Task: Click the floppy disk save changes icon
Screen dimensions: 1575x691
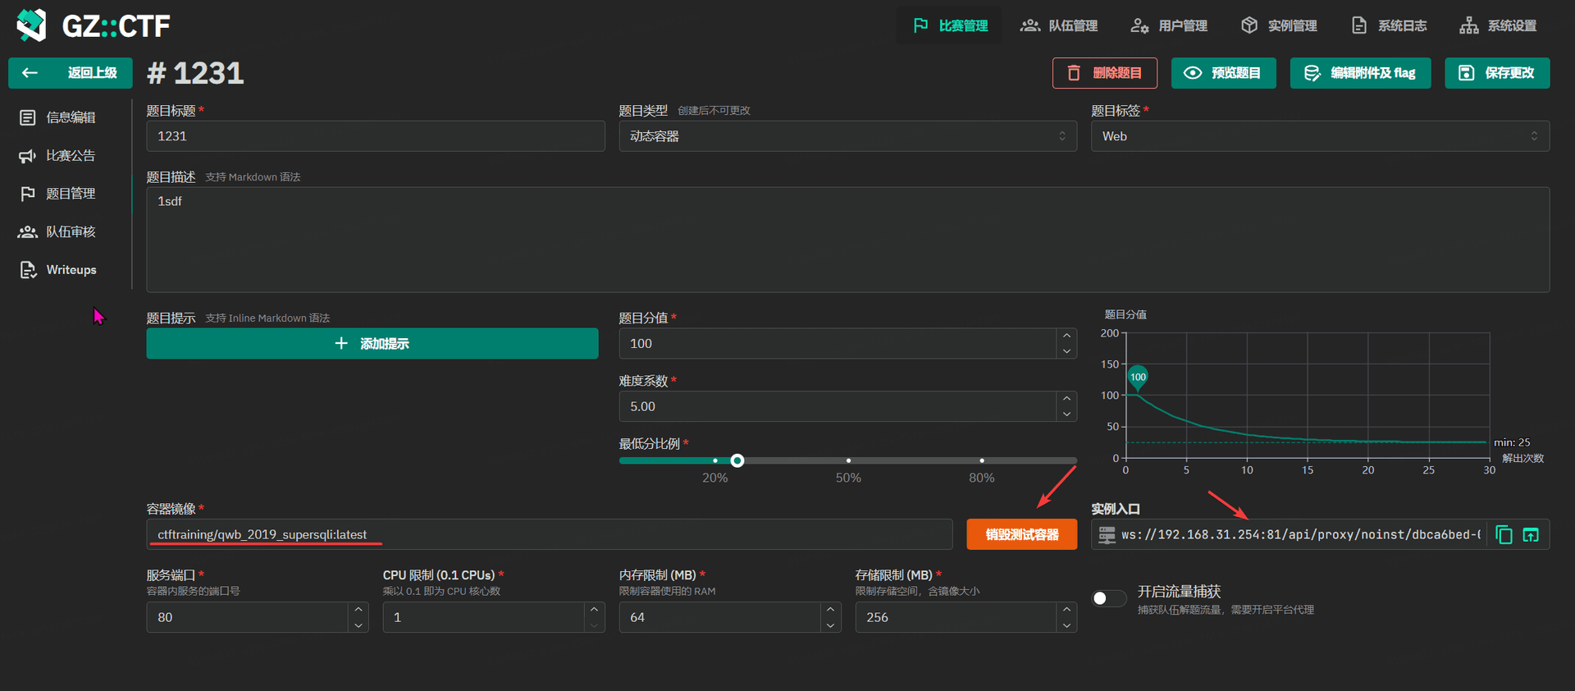Action: [x=1466, y=73]
